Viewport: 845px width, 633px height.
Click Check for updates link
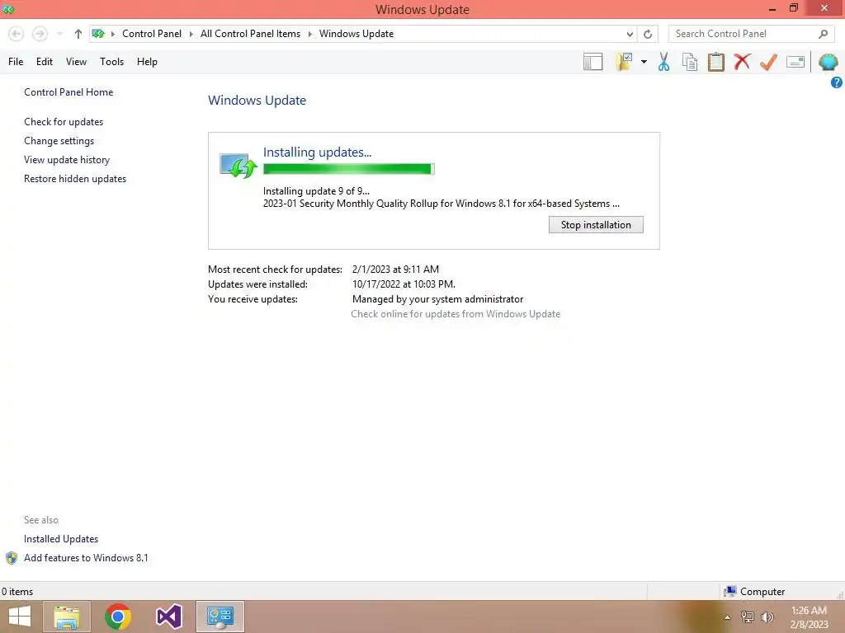point(64,122)
